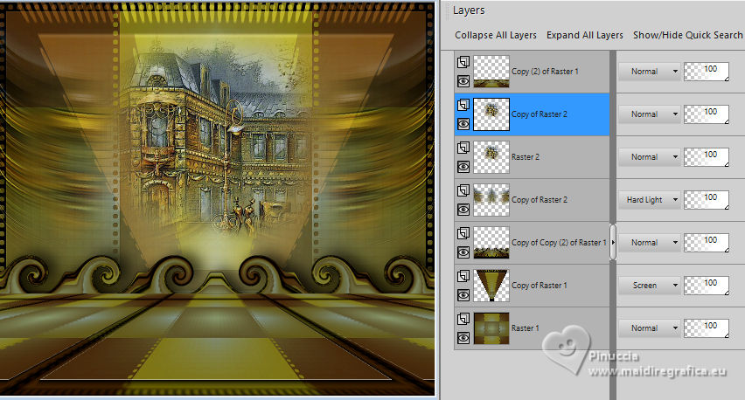Click thumbnail of Copy of Copy (2) of Raster 1
This screenshot has height=400, width=745.
pyautogui.click(x=491, y=243)
